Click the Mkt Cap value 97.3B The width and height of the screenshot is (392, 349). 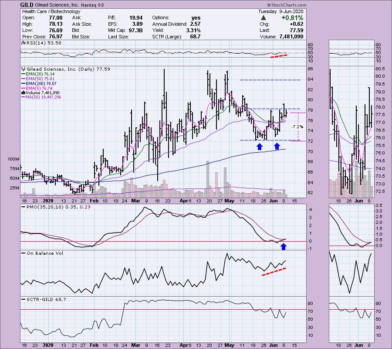pyautogui.click(x=135, y=30)
